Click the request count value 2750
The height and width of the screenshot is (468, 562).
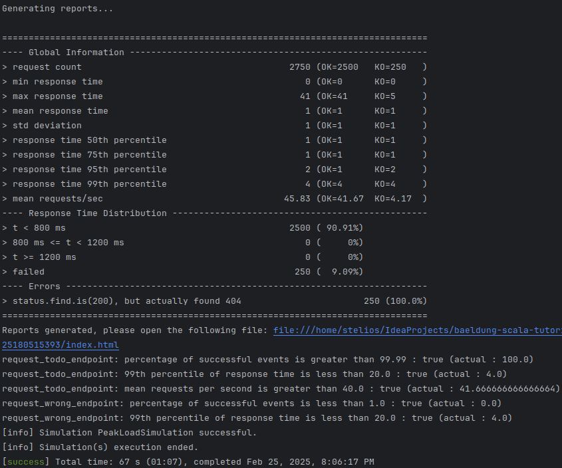(x=299, y=67)
